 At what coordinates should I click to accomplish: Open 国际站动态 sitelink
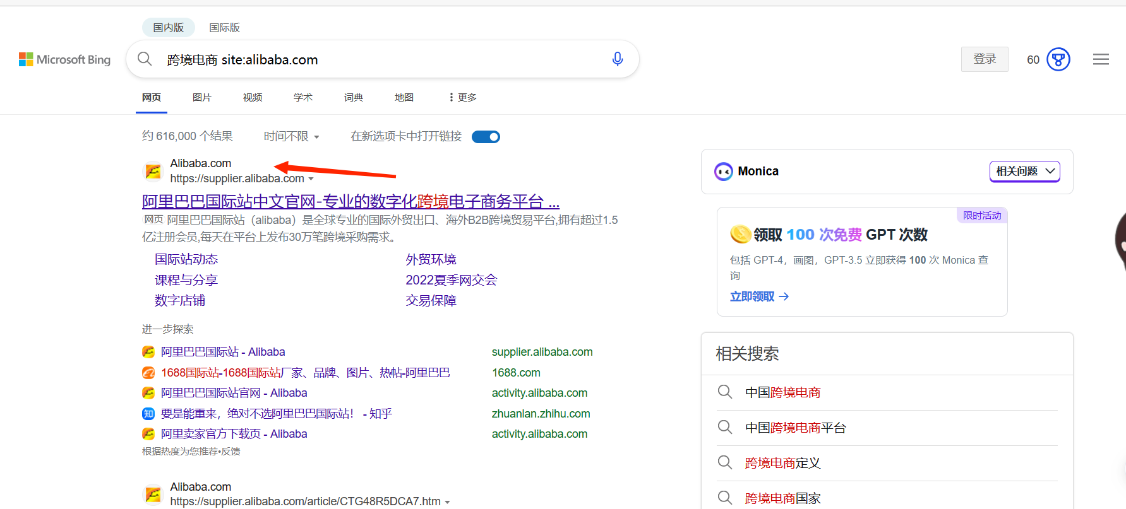pos(186,259)
